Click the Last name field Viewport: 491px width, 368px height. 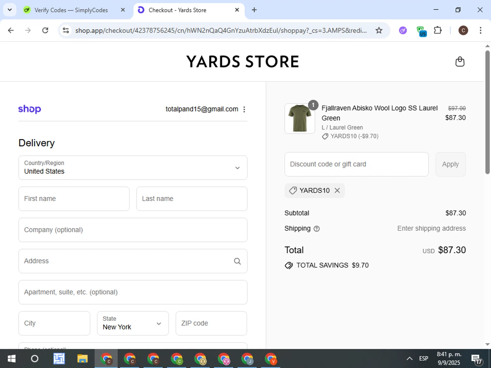tap(192, 199)
